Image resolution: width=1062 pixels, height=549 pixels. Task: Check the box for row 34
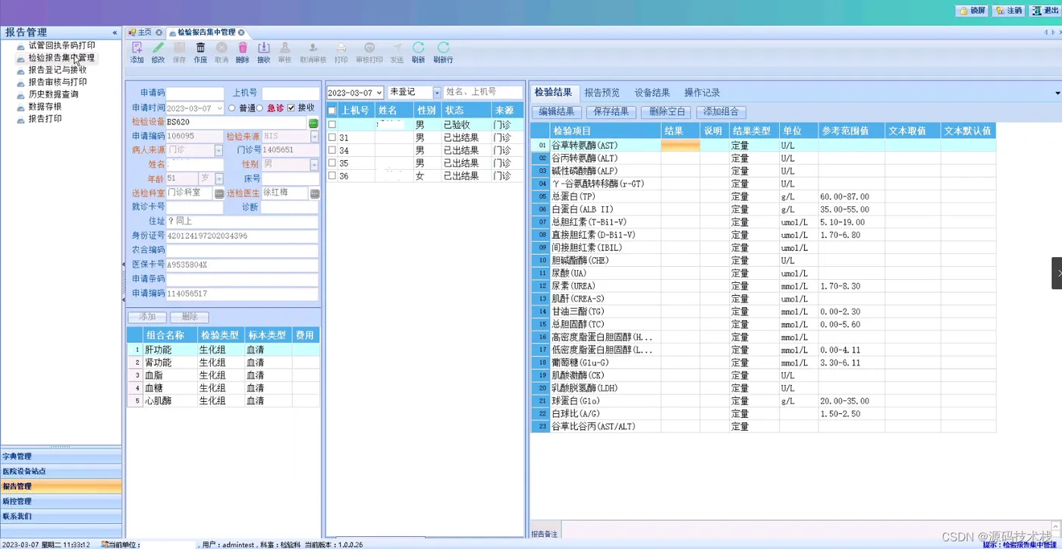(331, 150)
